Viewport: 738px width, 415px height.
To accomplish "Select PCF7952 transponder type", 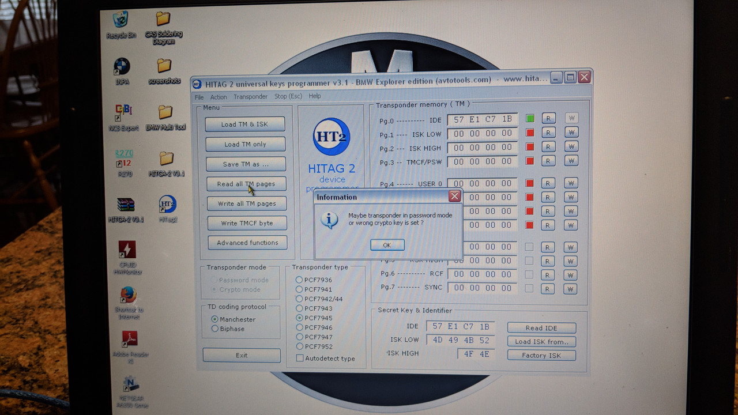I will (x=314, y=346).
